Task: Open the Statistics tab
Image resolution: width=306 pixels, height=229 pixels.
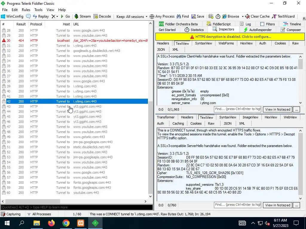Action: [x=194, y=30]
